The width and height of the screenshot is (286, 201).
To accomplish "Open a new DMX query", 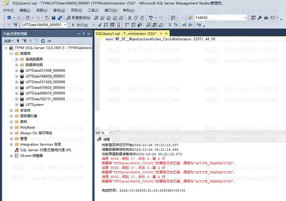I will coord(109,18).
